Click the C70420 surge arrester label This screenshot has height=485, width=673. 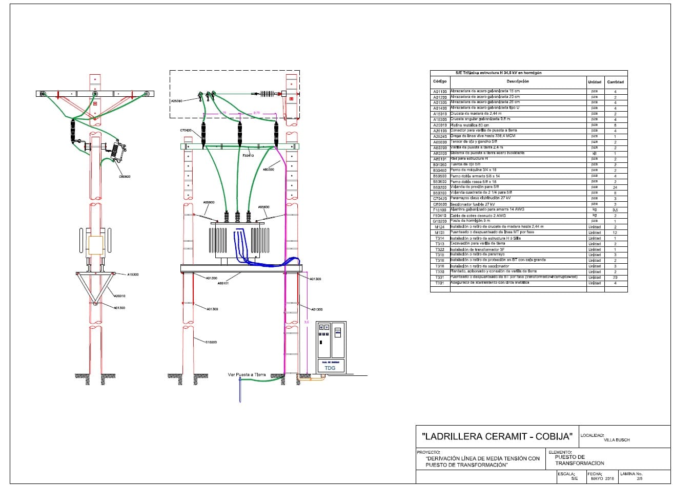(x=186, y=131)
